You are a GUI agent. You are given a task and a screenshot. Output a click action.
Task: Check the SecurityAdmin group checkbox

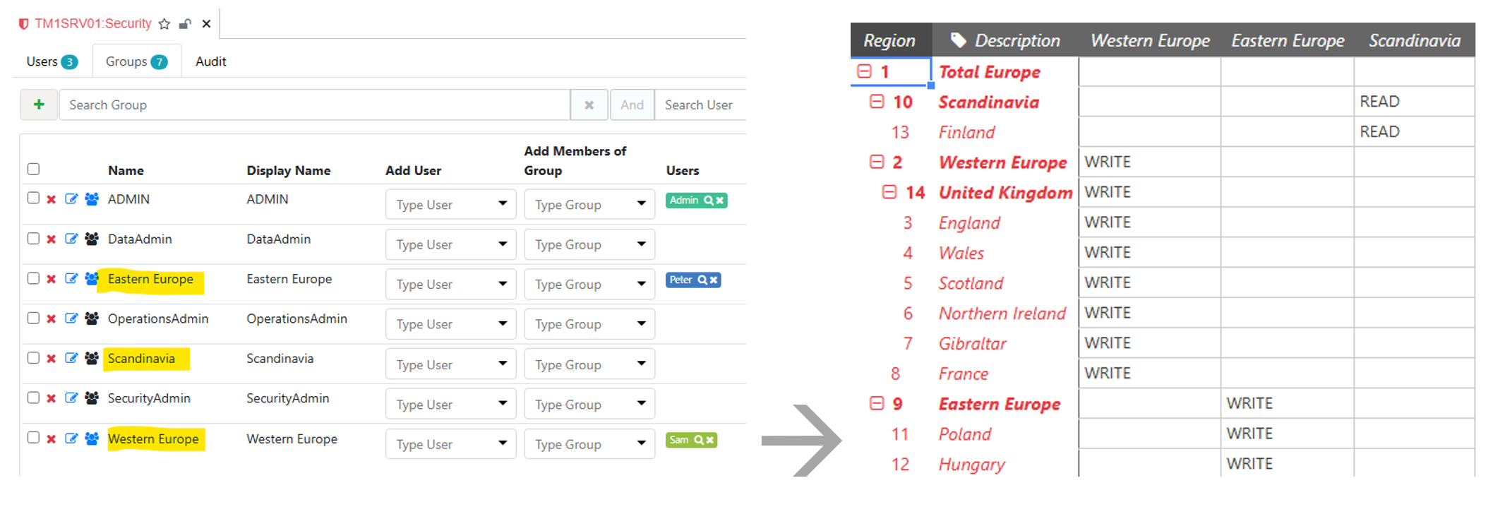click(33, 398)
